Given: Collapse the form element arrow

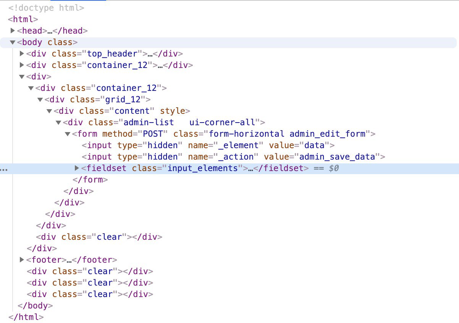Looking at the screenshot, I should tap(68, 134).
